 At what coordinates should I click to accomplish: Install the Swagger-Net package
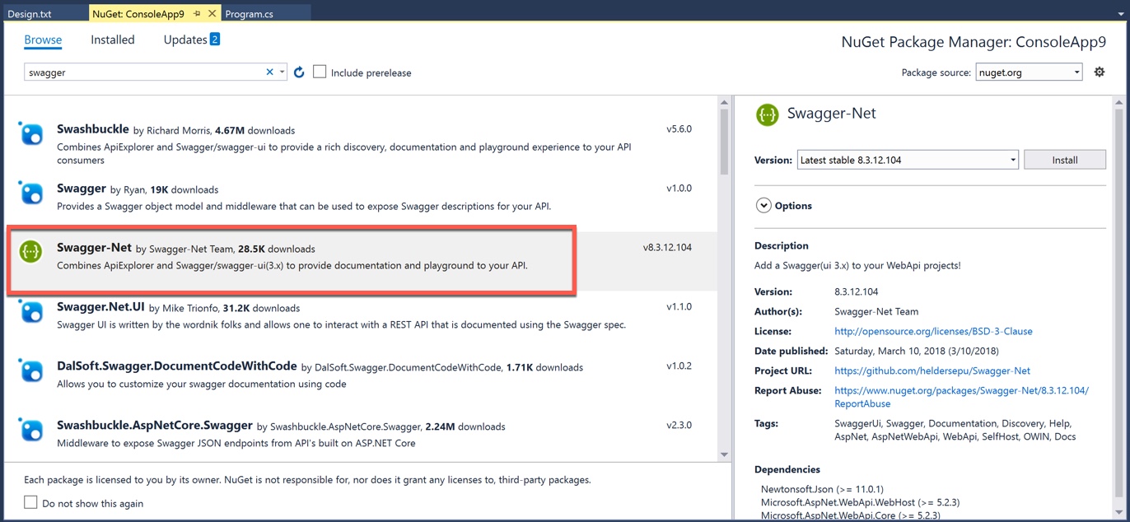pyautogui.click(x=1064, y=160)
